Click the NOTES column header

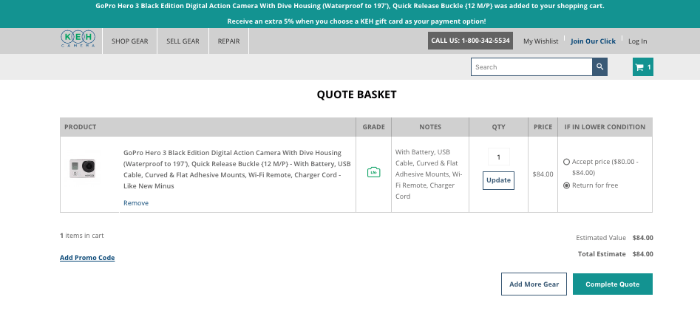click(430, 127)
